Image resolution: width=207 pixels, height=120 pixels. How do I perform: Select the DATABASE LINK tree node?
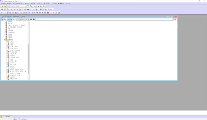[15, 75]
